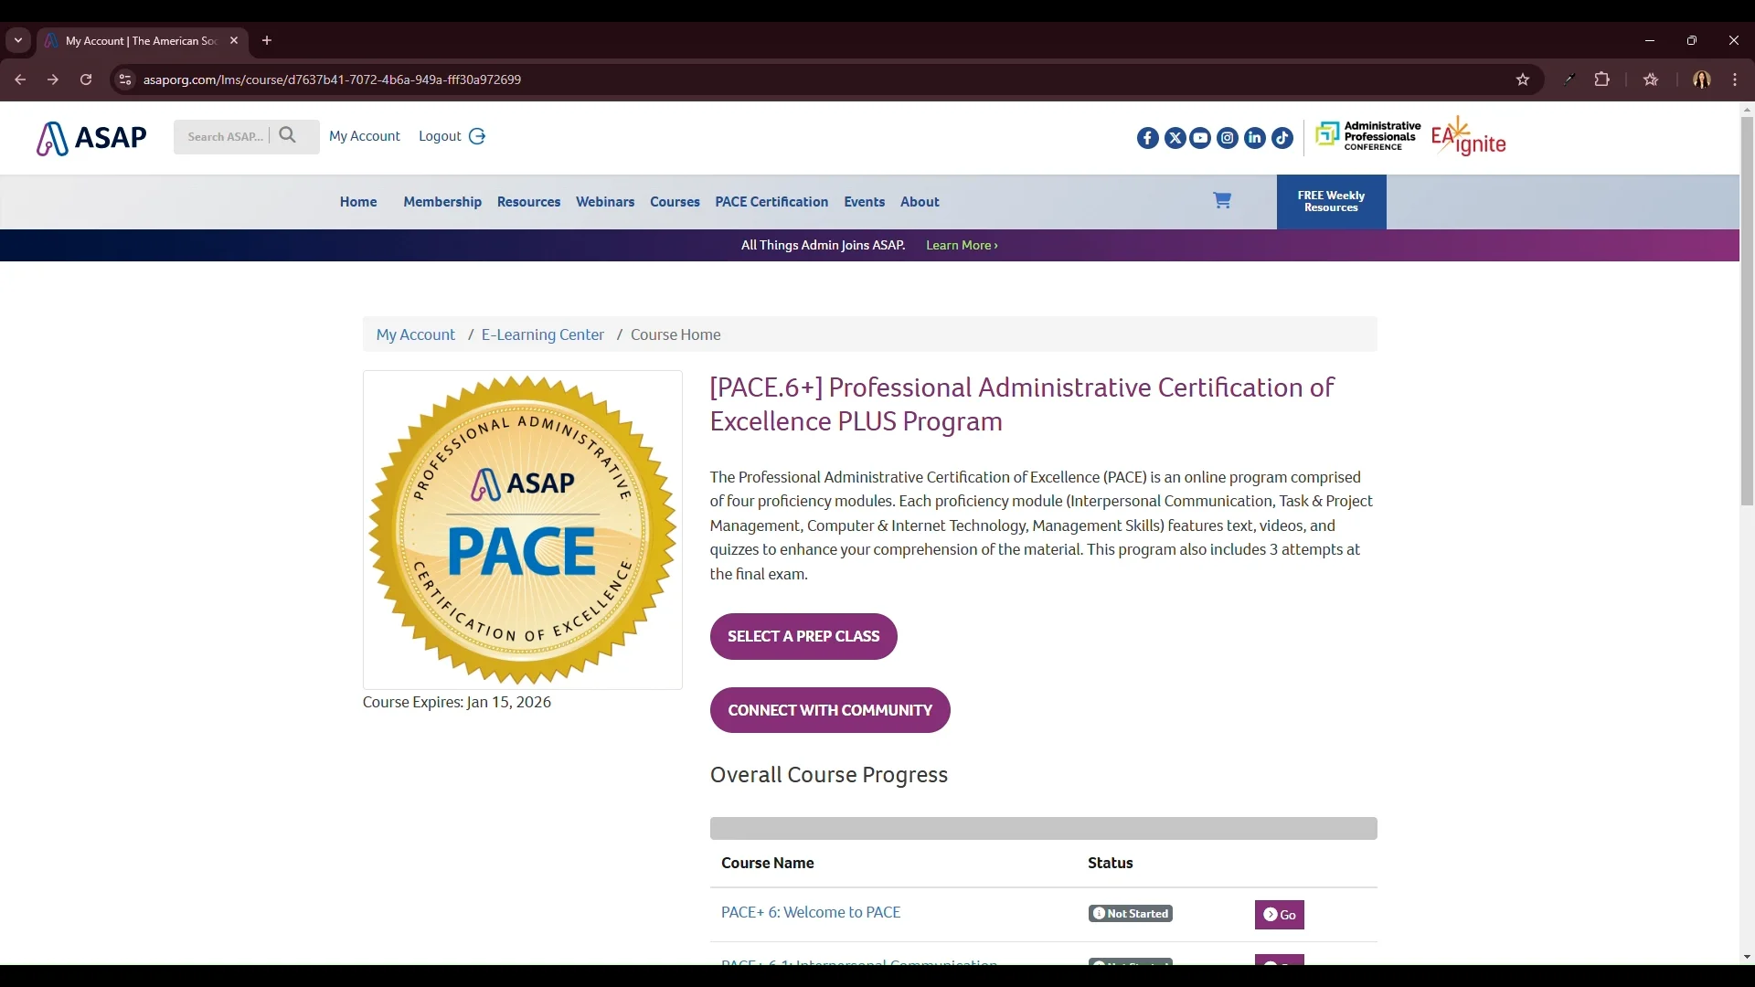Click Not Started status badge for Welcome to PACE
This screenshot has height=987, width=1755.
(x=1131, y=914)
